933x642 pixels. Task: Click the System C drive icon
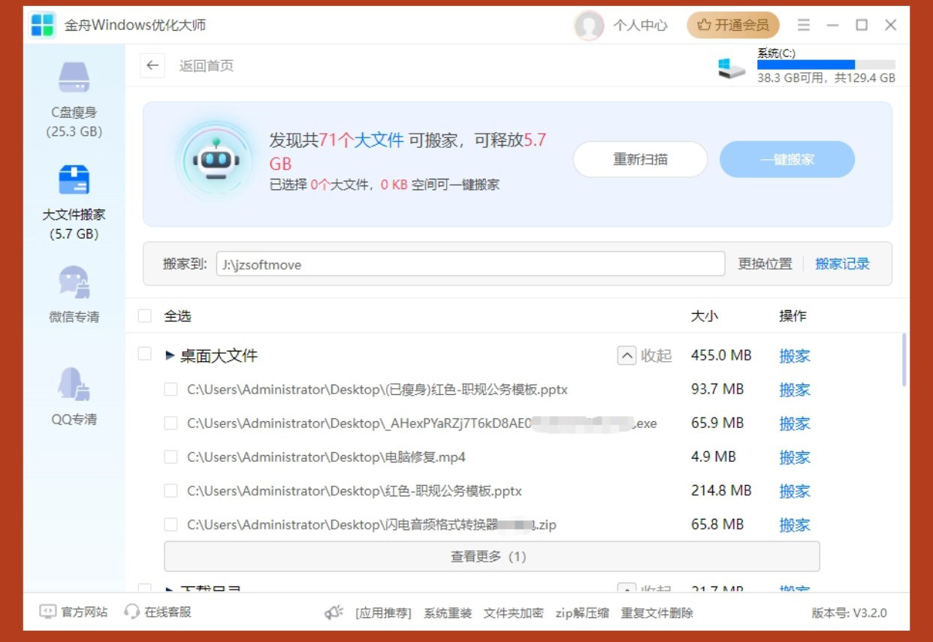[732, 68]
